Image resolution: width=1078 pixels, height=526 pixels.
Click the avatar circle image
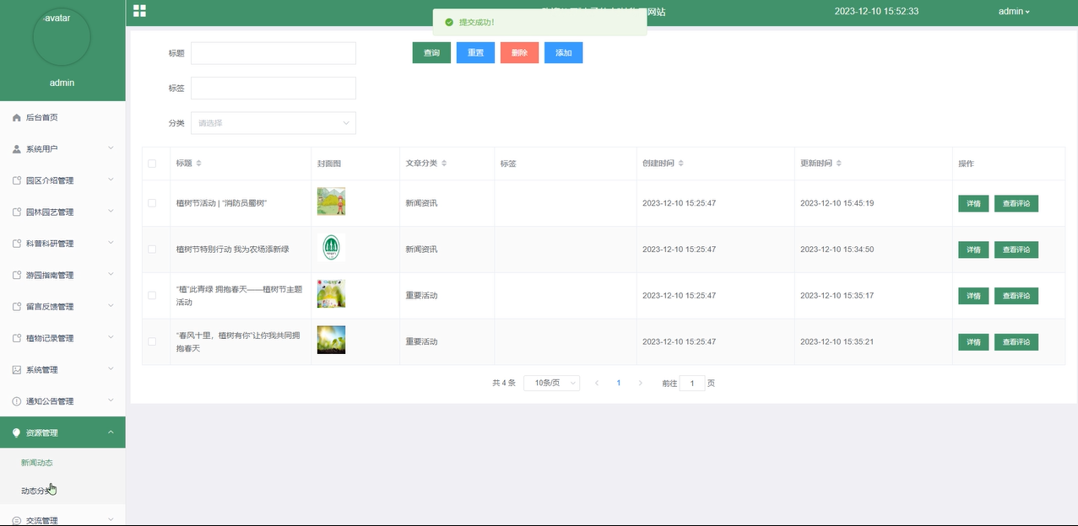(x=62, y=37)
